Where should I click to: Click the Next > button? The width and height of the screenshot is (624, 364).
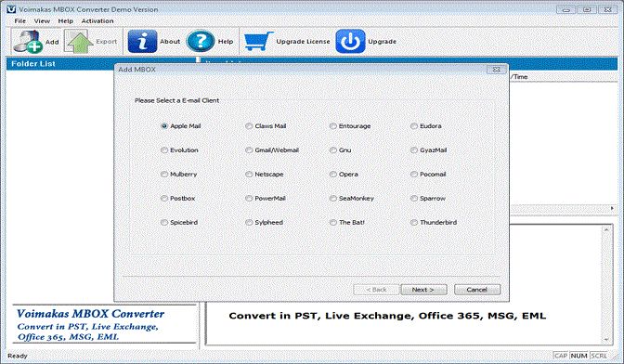[x=423, y=290]
